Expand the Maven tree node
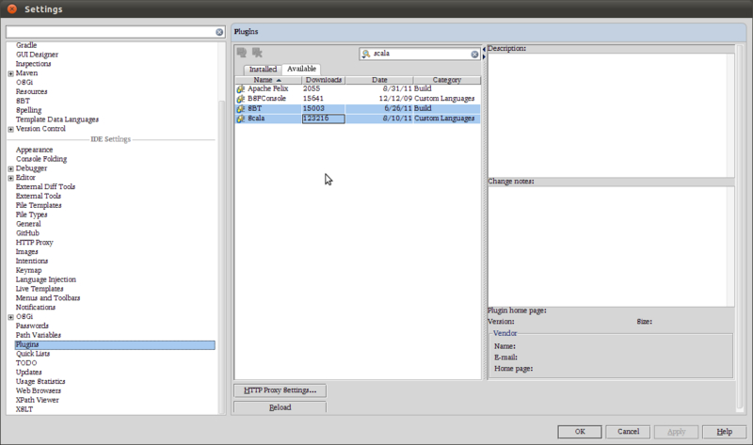753x445 pixels. pos(10,73)
